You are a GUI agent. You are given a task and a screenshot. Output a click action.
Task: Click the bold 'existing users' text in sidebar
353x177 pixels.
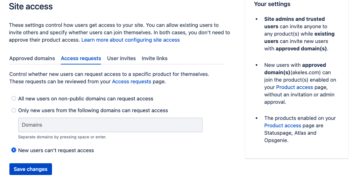[x=299, y=37]
